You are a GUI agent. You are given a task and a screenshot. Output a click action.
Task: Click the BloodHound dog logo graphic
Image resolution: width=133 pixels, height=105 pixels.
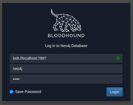(x=66, y=20)
